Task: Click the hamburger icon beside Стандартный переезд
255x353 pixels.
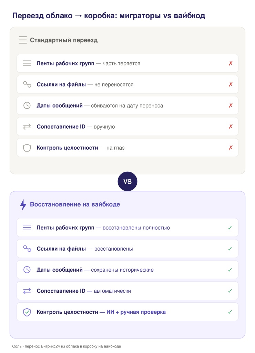Action: (23, 40)
